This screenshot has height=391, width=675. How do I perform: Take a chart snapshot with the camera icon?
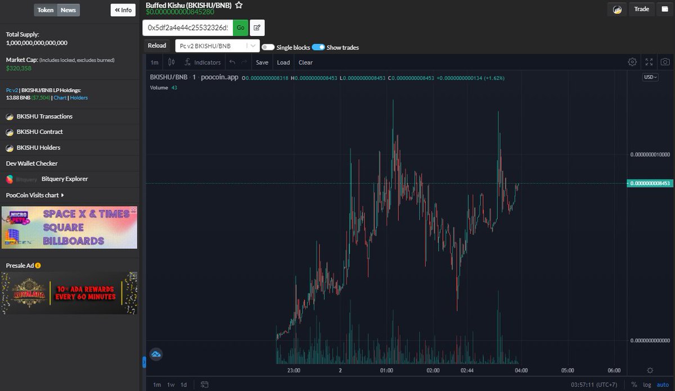click(665, 62)
